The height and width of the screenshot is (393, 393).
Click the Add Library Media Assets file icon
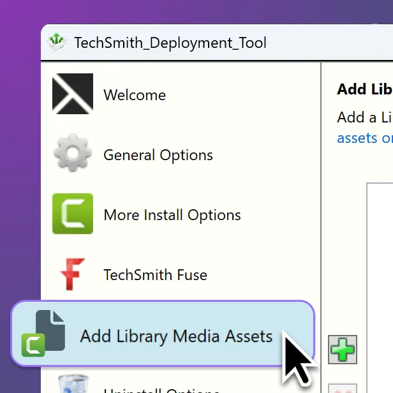(43, 333)
